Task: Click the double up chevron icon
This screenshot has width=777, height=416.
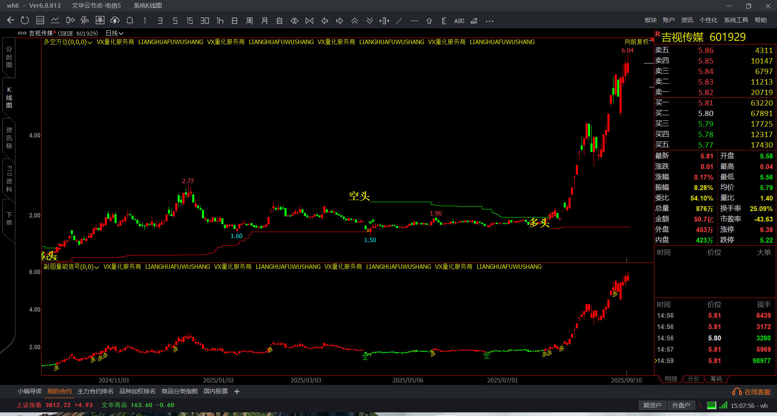Action: tap(355, 21)
